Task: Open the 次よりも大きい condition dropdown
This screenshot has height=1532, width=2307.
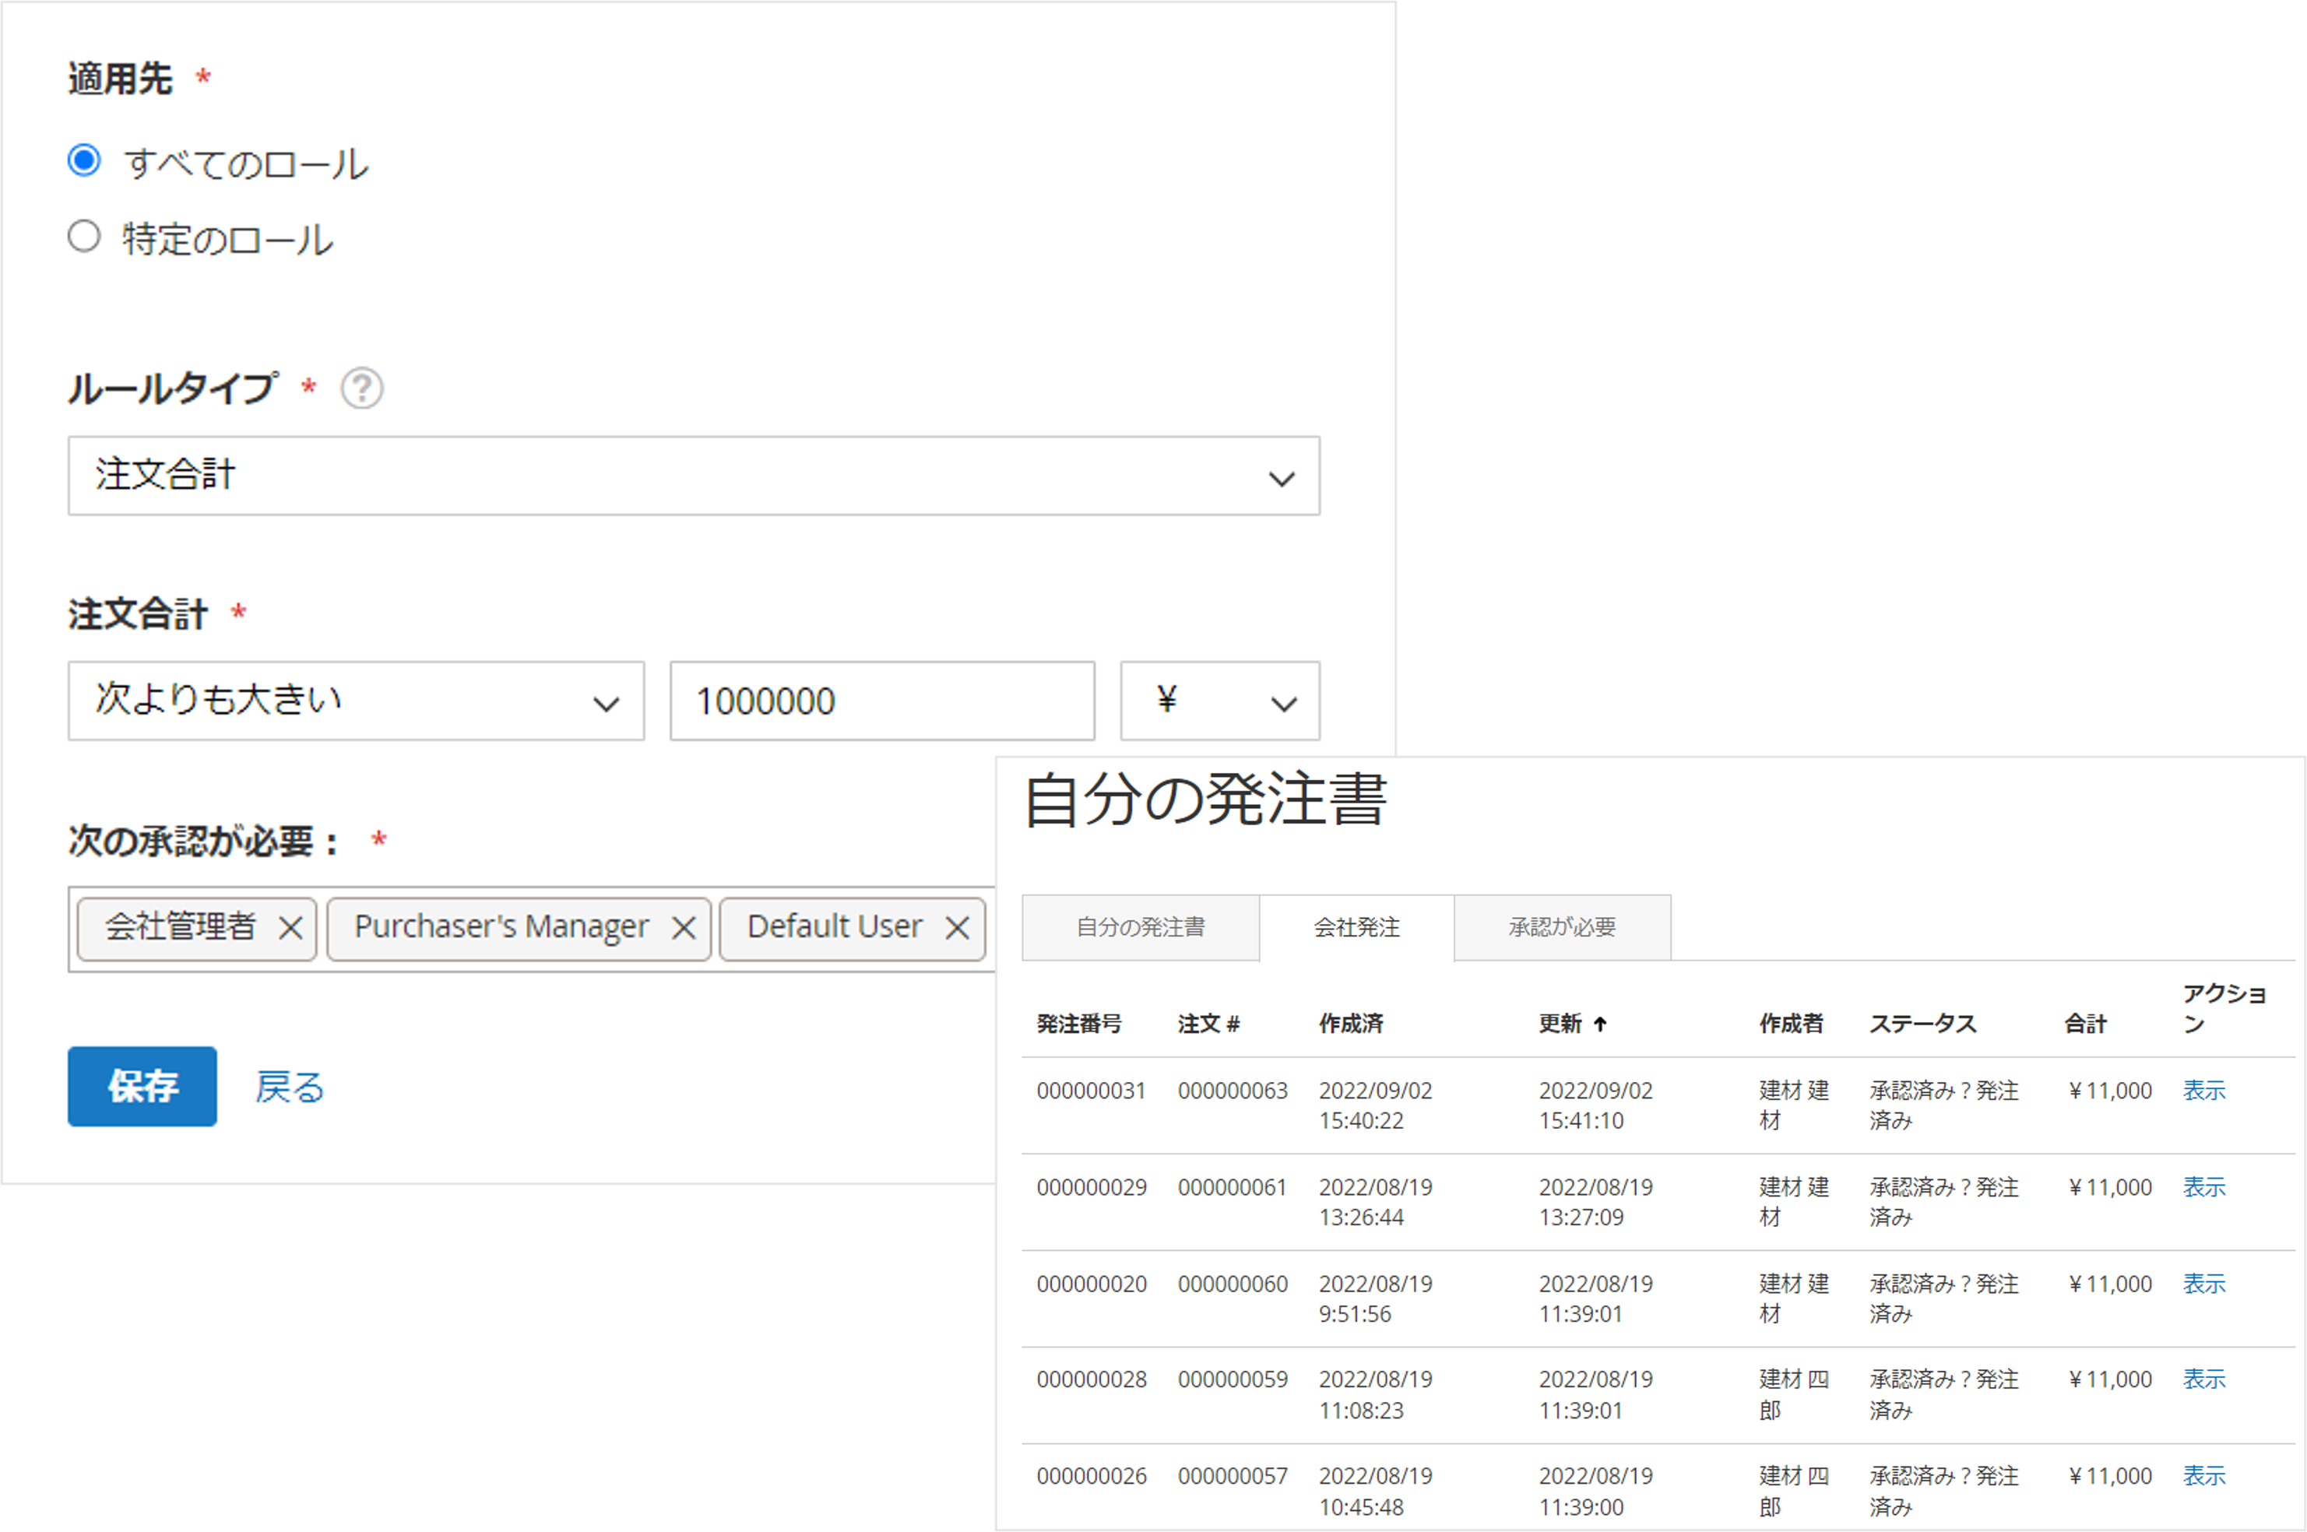Action: click(356, 701)
